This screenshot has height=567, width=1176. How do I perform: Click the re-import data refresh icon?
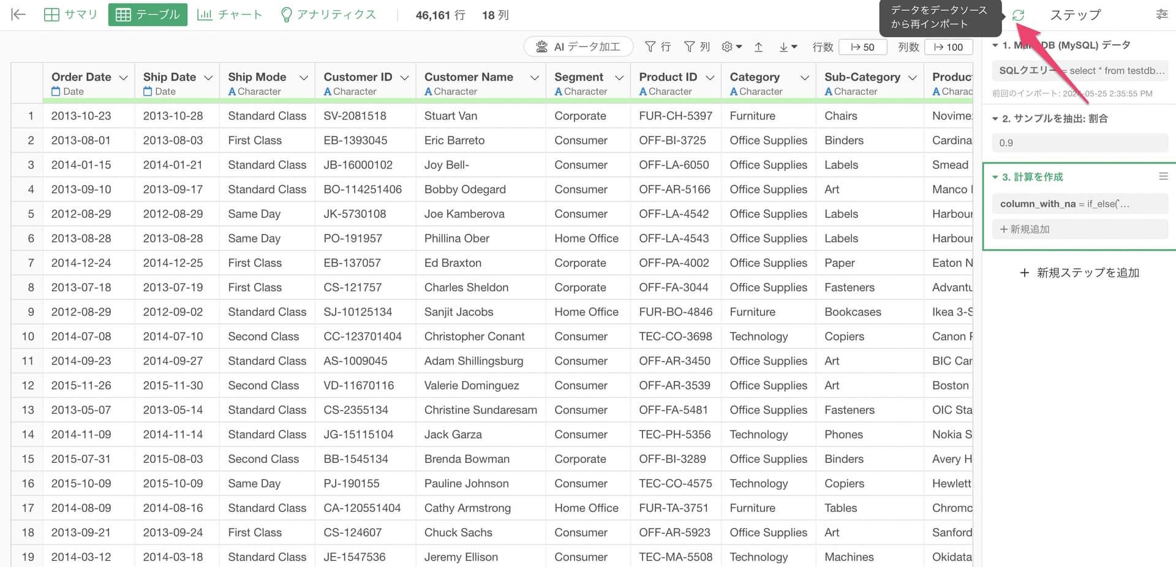click(x=1018, y=15)
